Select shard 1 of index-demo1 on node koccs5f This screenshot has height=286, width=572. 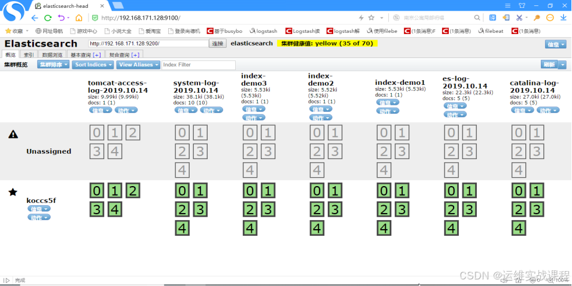[x=401, y=190]
